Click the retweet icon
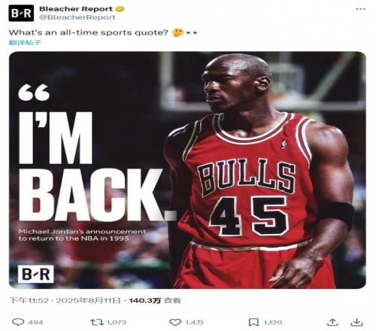The width and height of the screenshot is (376, 331). pyautogui.click(x=97, y=322)
